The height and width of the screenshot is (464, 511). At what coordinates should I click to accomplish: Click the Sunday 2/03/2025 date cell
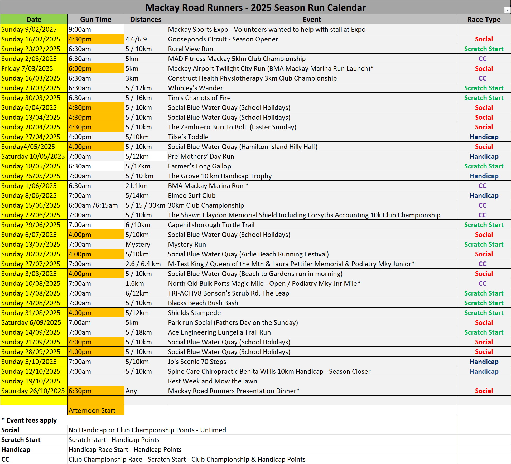[x=34, y=59]
